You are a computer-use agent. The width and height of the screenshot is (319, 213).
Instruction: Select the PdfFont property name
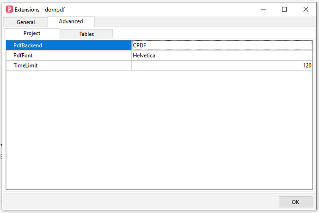[x=68, y=56]
